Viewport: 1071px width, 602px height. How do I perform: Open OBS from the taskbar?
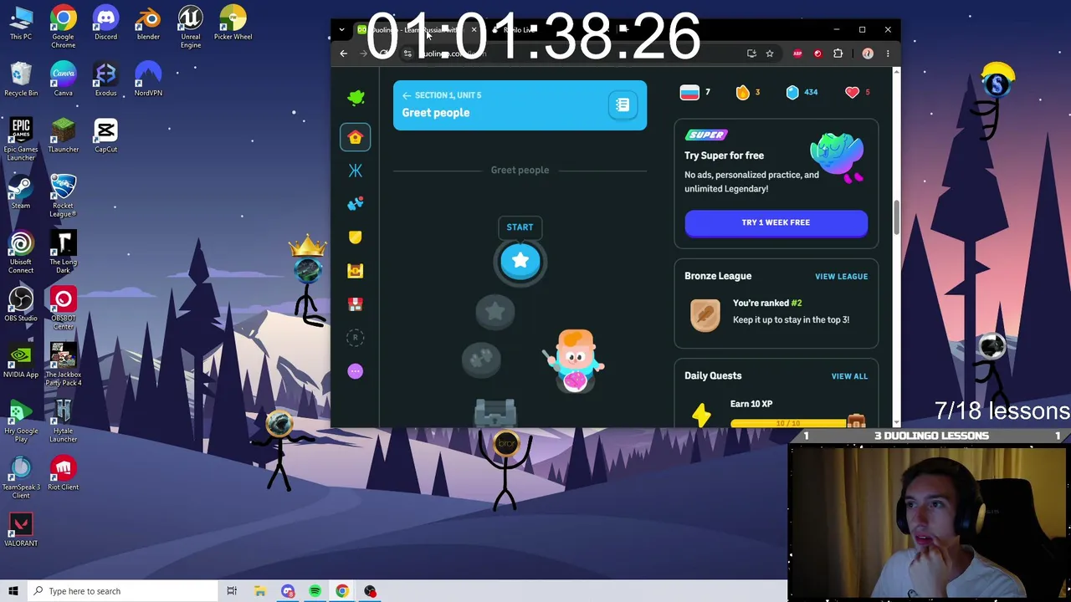pyautogui.click(x=370, y=591)
